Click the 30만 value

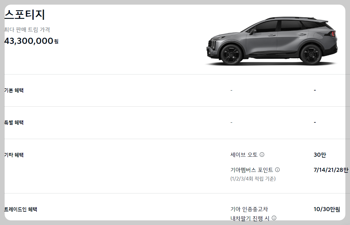point(320,155)
